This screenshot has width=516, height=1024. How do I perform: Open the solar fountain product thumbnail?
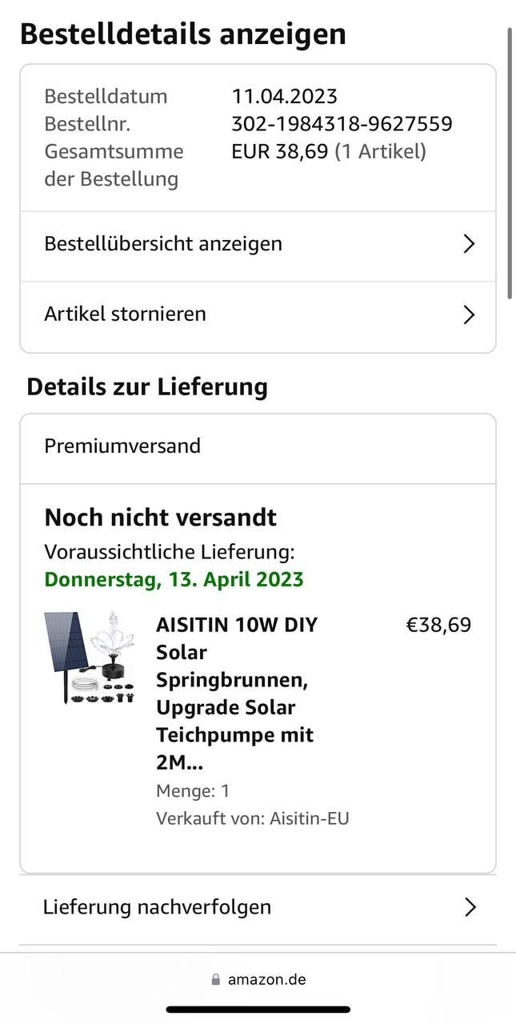[x=90, y=658]
